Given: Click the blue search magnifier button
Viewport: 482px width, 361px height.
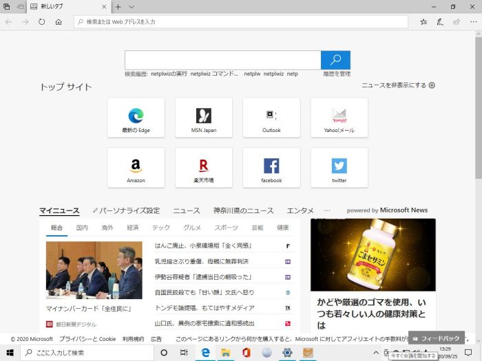Looking at the screenshot, I should (335, 60).
